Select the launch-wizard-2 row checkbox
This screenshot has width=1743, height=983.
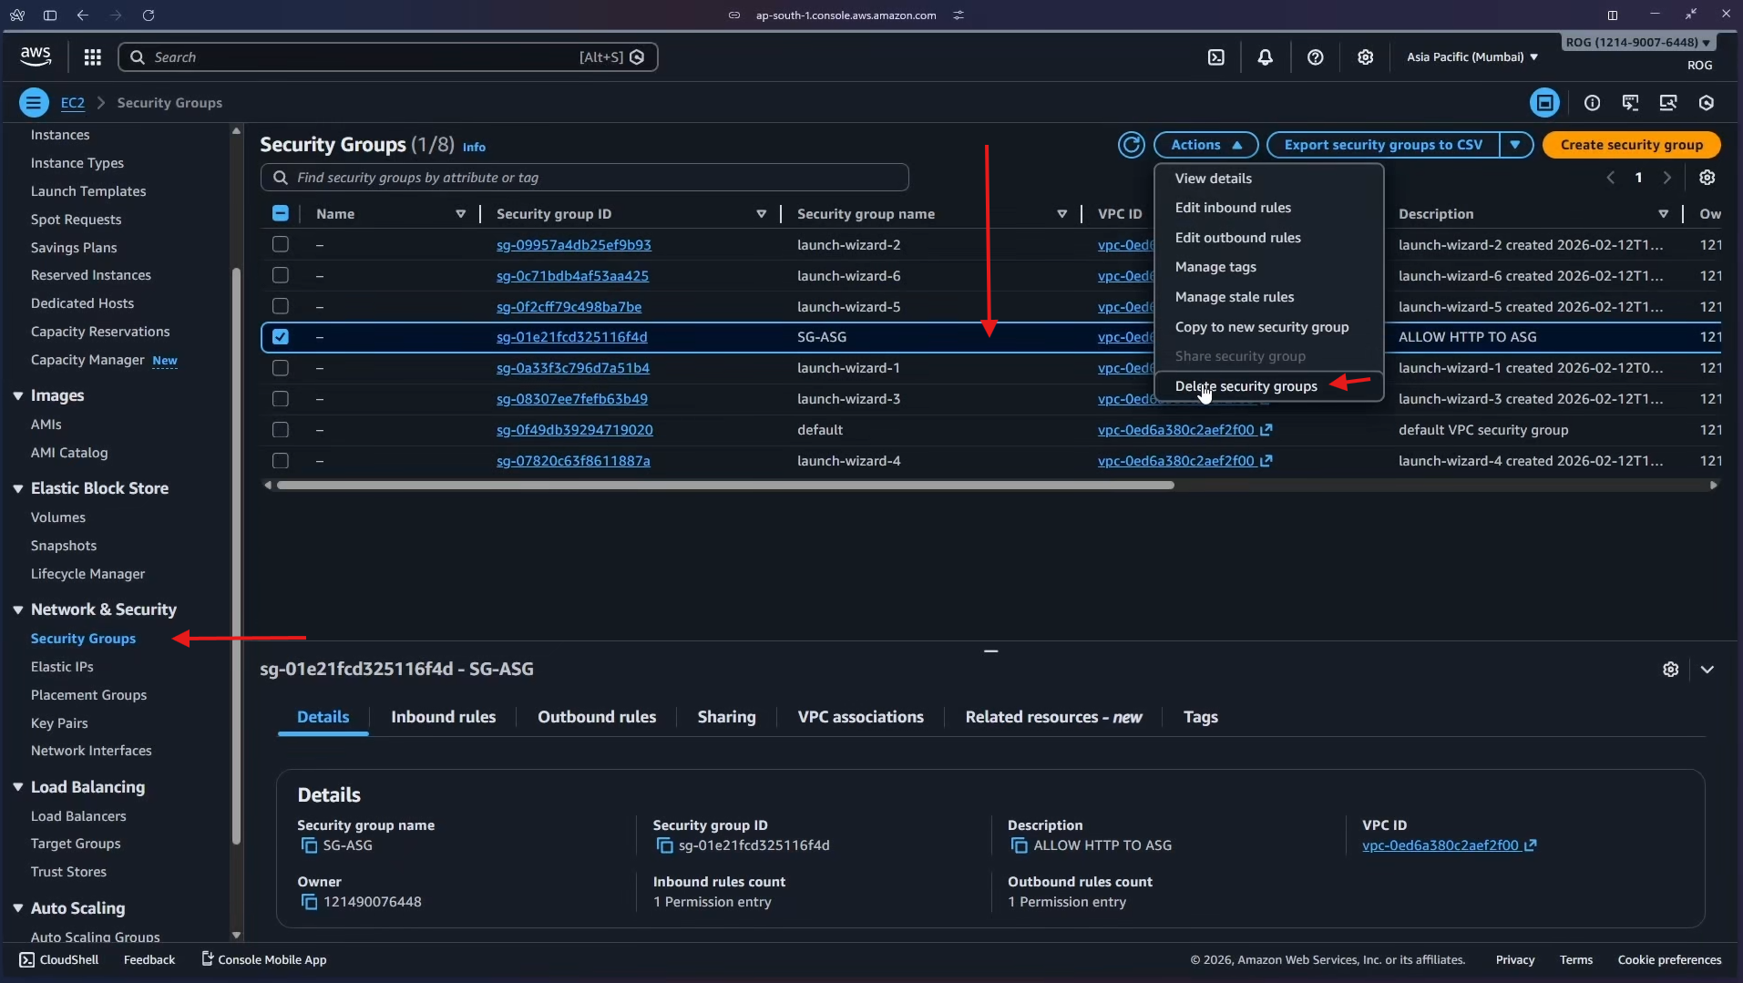click(x=281, y=244)
